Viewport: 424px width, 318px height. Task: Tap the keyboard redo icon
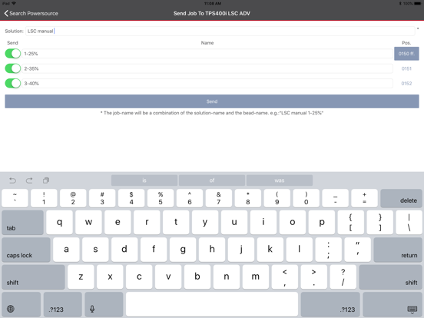pyautogui.click(x=29, y=181)
